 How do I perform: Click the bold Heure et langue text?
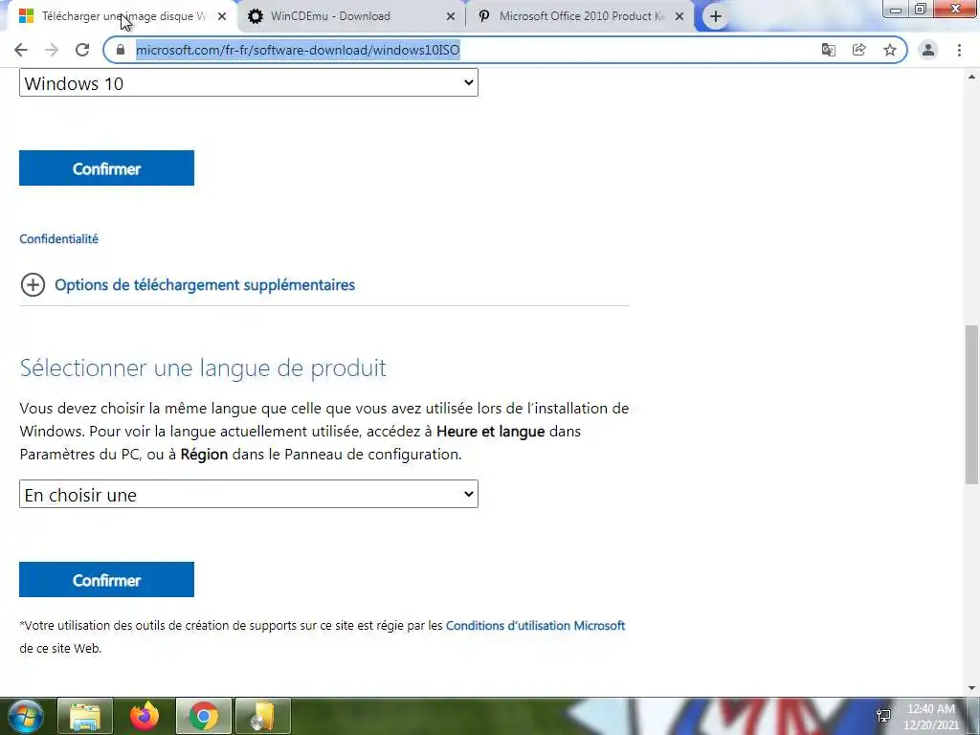click(x=491, y=432)
